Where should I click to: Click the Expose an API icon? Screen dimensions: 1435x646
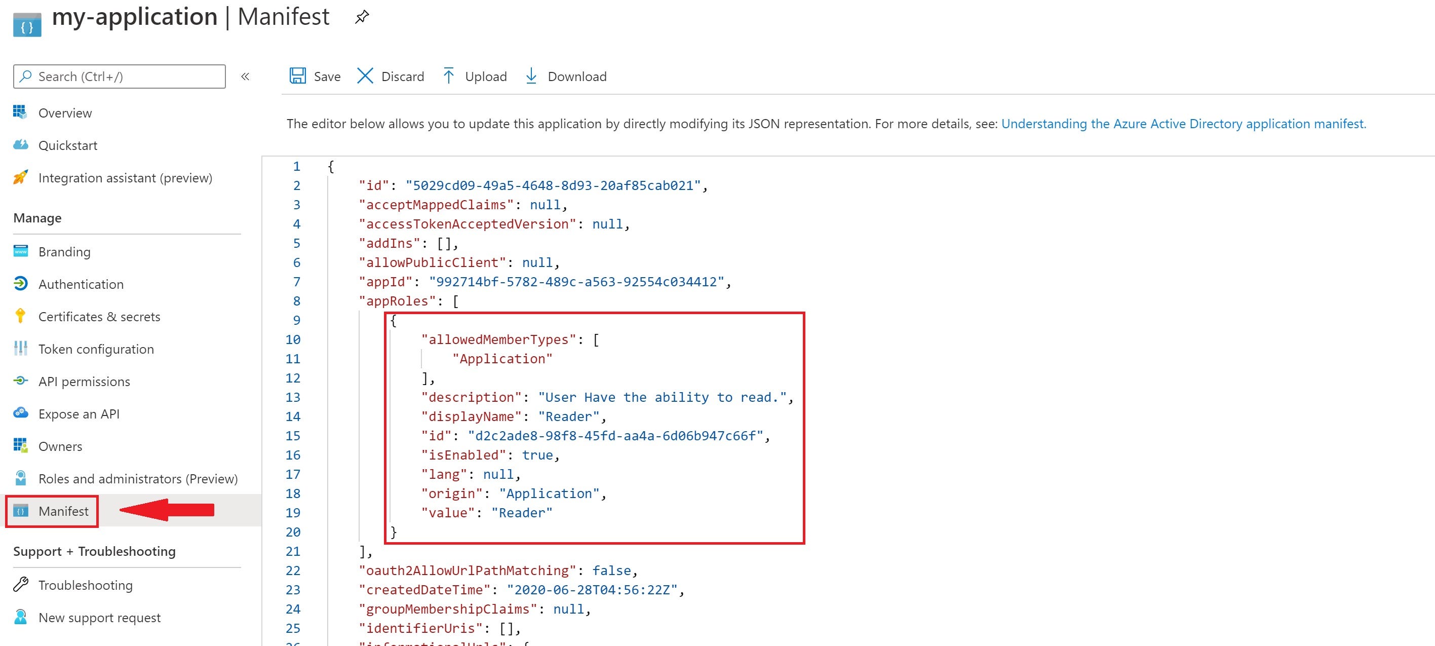20,413
